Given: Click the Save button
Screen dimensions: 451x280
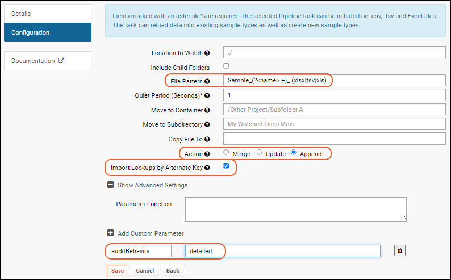Looking at the screenshot, I should (x=118, y=271).
